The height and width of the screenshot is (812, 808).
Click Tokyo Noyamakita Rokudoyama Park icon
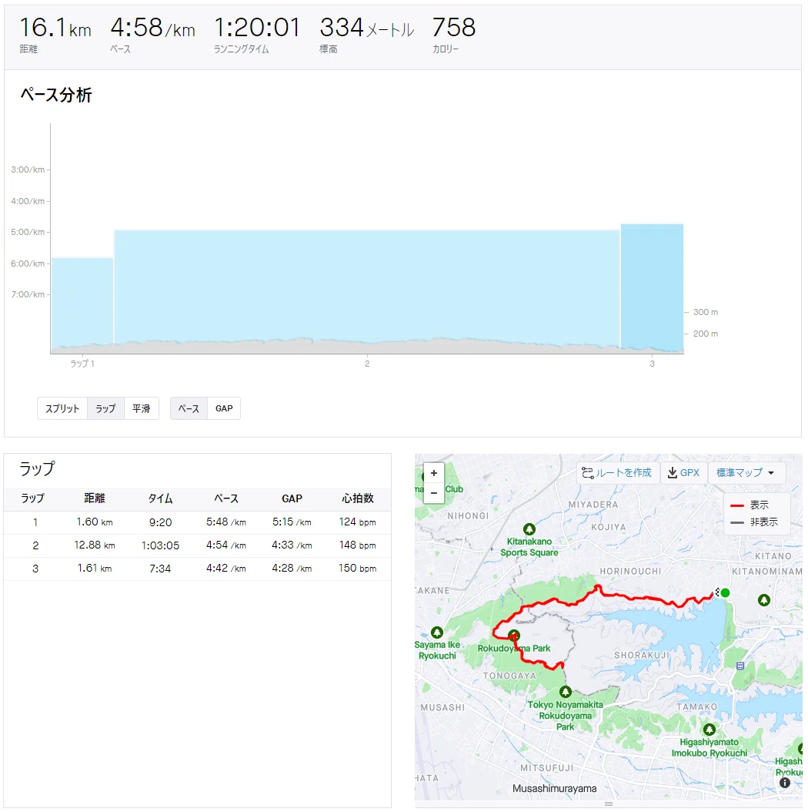click(566, 692)
